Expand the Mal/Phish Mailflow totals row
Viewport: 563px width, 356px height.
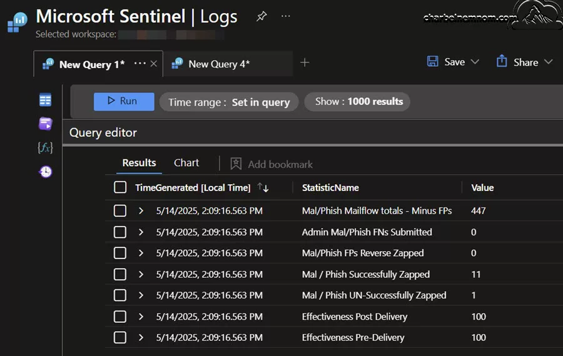141,211
